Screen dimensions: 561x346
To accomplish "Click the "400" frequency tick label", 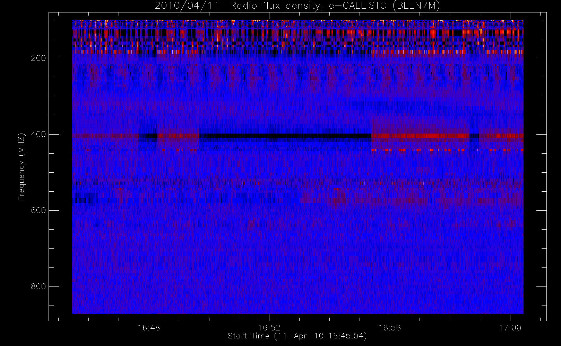I will coord(38,134).
